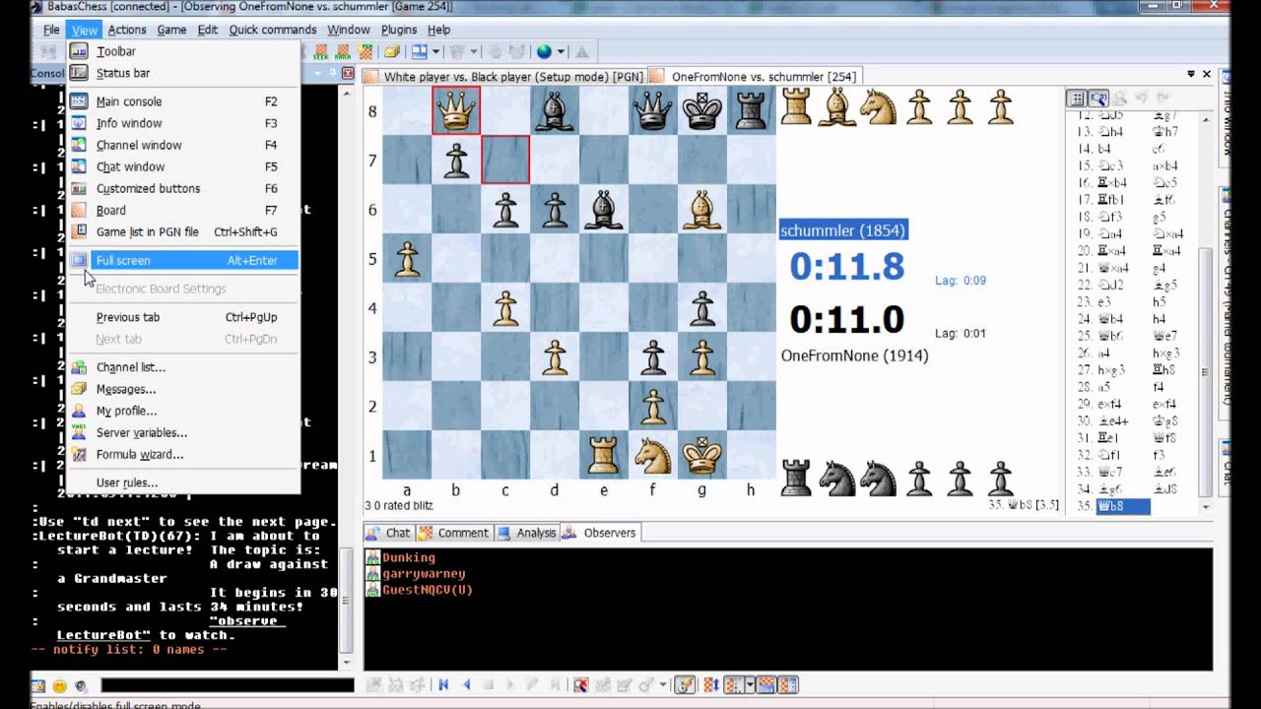1261x709 pixels.
Task: Select Full screen menu entry
Action: 182,260
